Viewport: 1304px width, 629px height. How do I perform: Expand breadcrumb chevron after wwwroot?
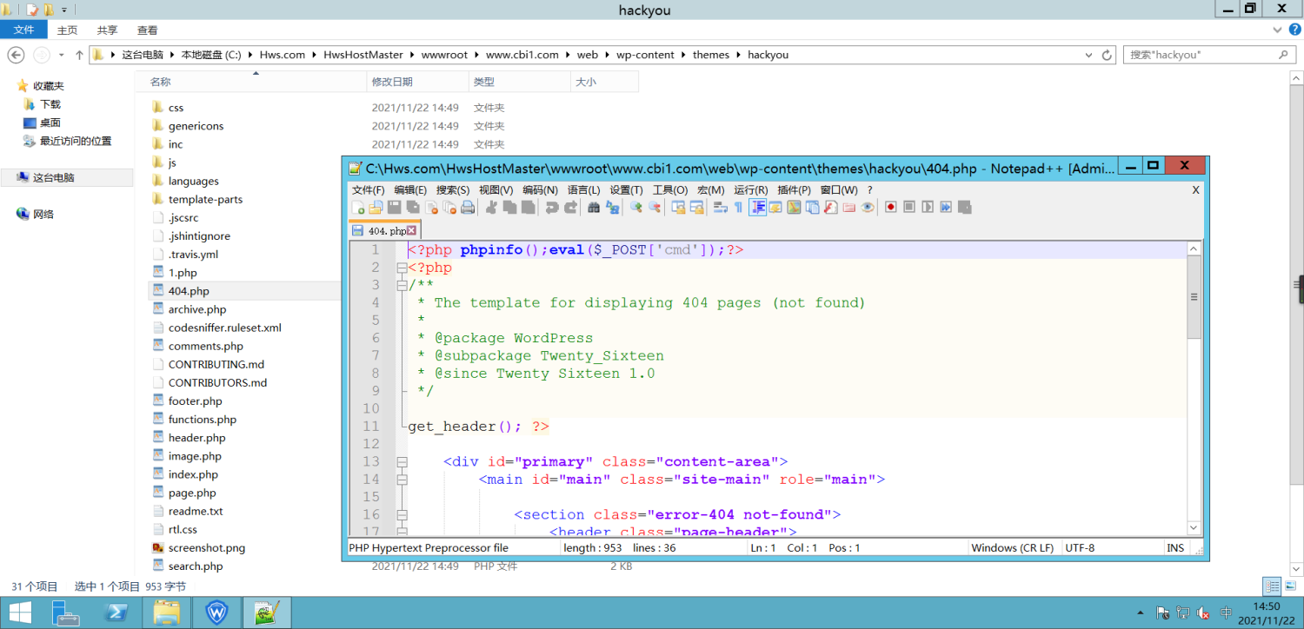point(476,55)
